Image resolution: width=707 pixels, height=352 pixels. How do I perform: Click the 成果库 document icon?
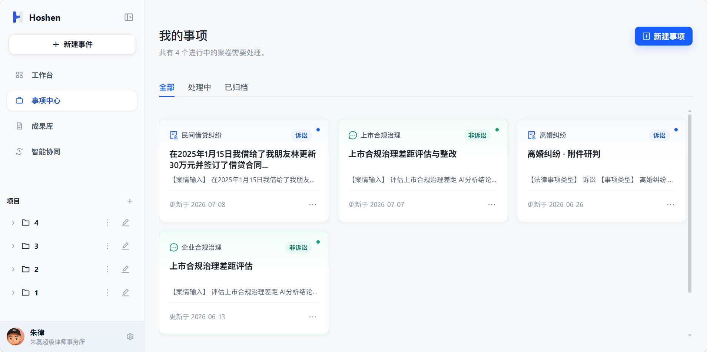click(19, 126)
